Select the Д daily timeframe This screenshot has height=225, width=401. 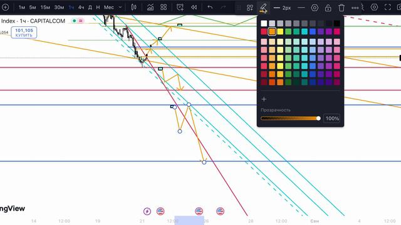[90, 7]
